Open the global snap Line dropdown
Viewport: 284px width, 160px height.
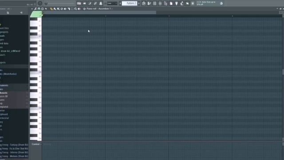click(112, 3)
